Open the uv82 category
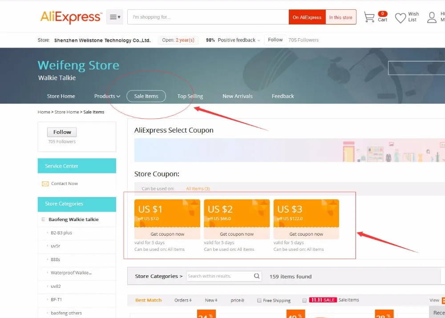This screenshot has width=445, height=318. coord(56,286)
